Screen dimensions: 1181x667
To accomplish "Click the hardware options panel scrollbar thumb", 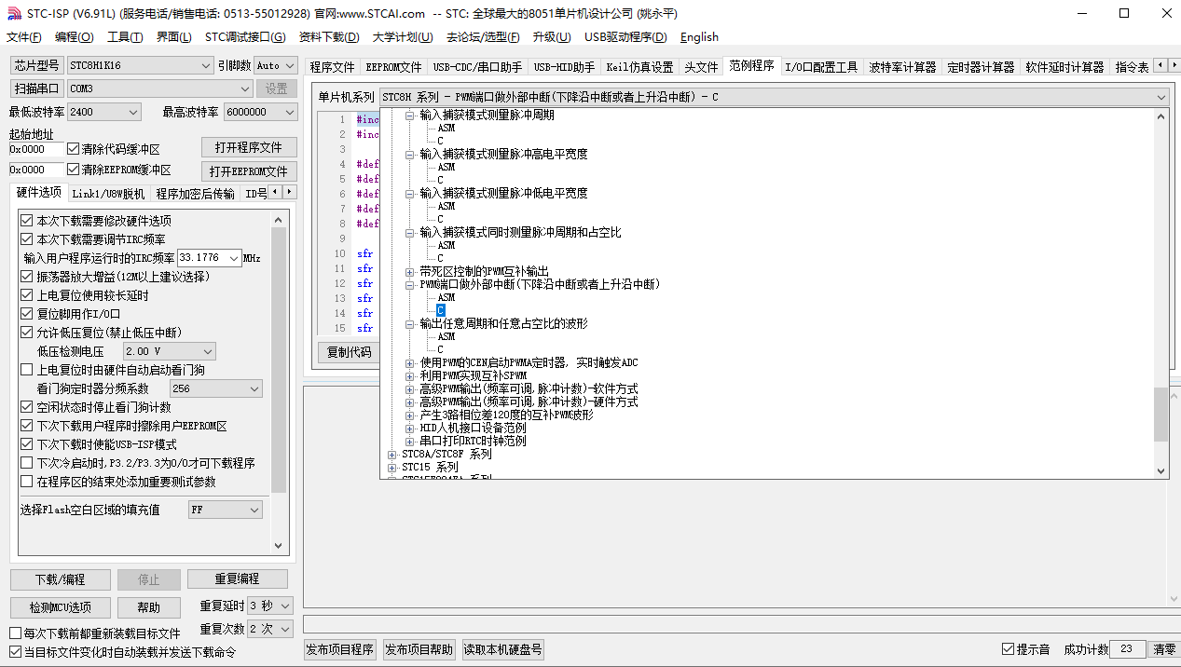I will tap(280, 359).
